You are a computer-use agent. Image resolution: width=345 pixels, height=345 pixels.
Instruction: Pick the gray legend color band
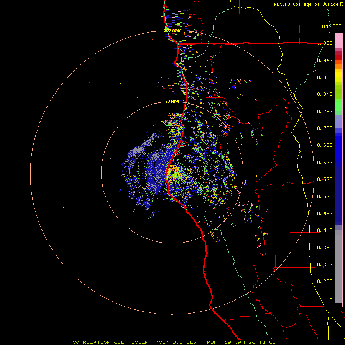pyautogui.click(x=338, y=266)
